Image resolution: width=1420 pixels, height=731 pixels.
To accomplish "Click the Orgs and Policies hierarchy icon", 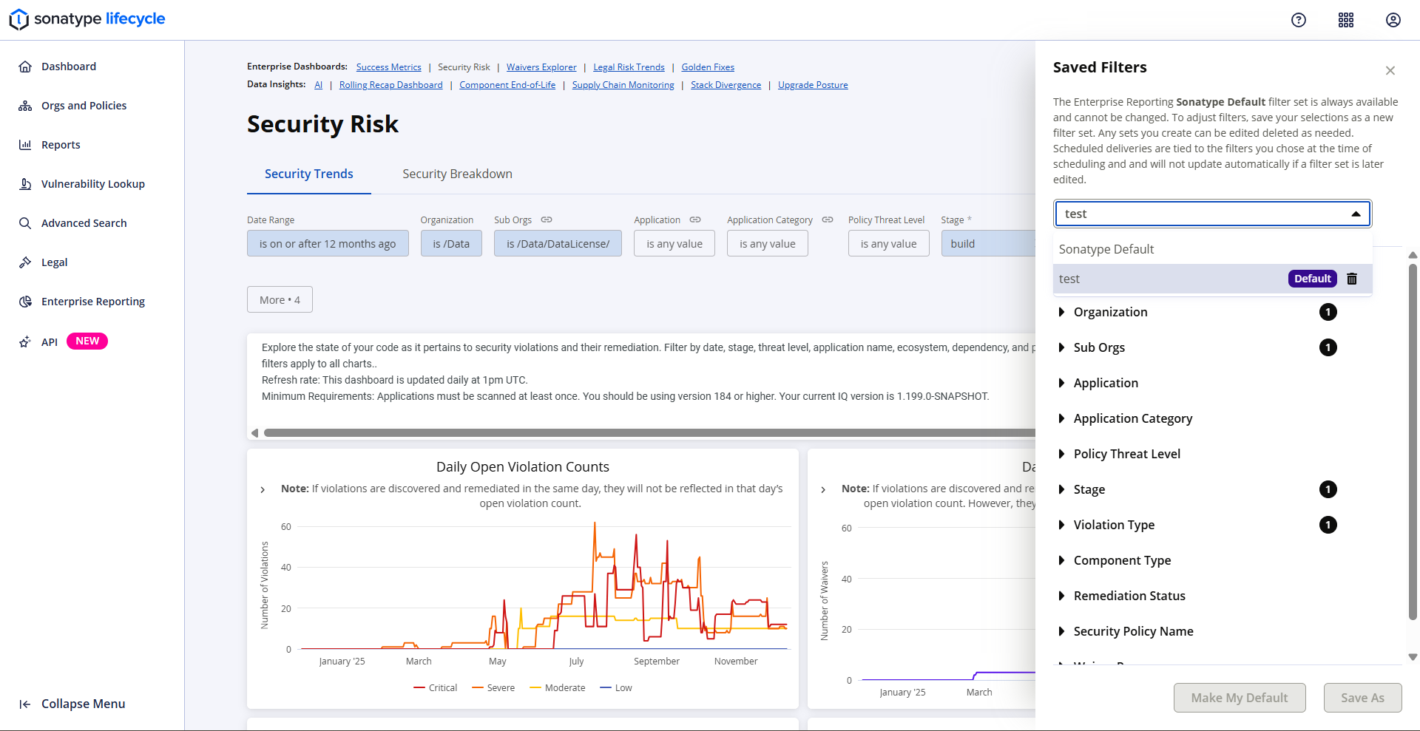I will (x=25, y=106).
